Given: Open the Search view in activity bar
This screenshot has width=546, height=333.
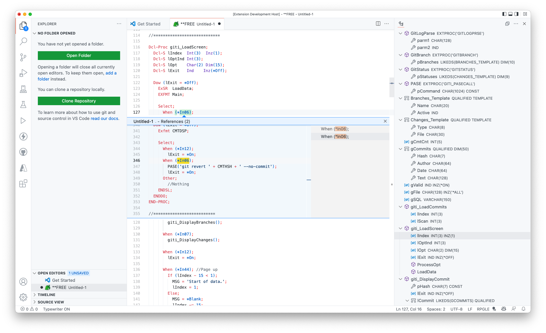Looking at the screenshot, I should [23, 41].
